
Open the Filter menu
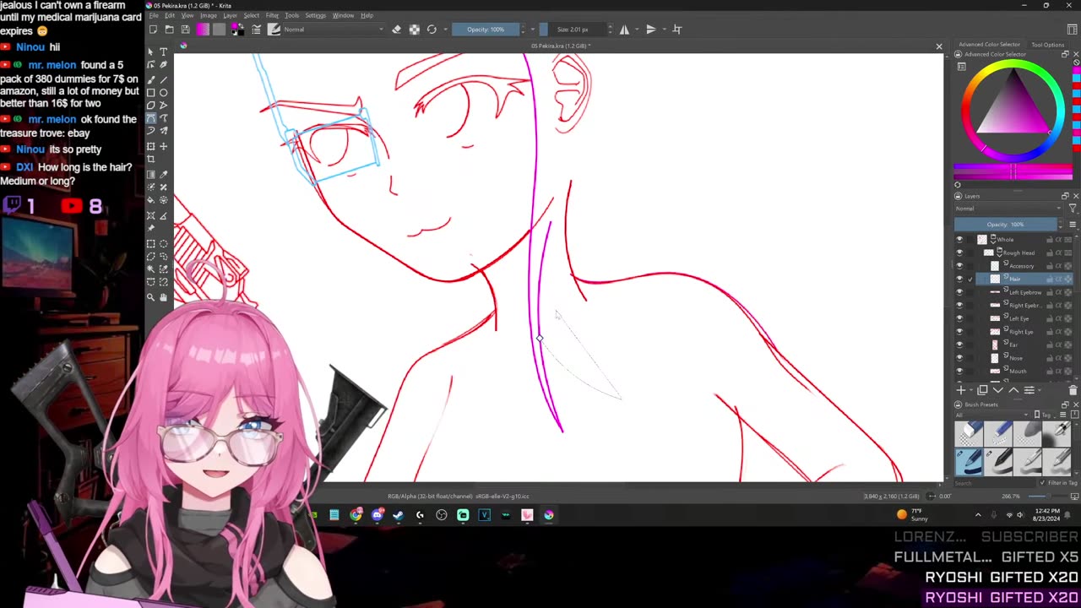tap(272, 15)
